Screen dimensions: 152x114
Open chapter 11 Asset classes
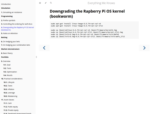pyautogui.click(x=8, y=100)
